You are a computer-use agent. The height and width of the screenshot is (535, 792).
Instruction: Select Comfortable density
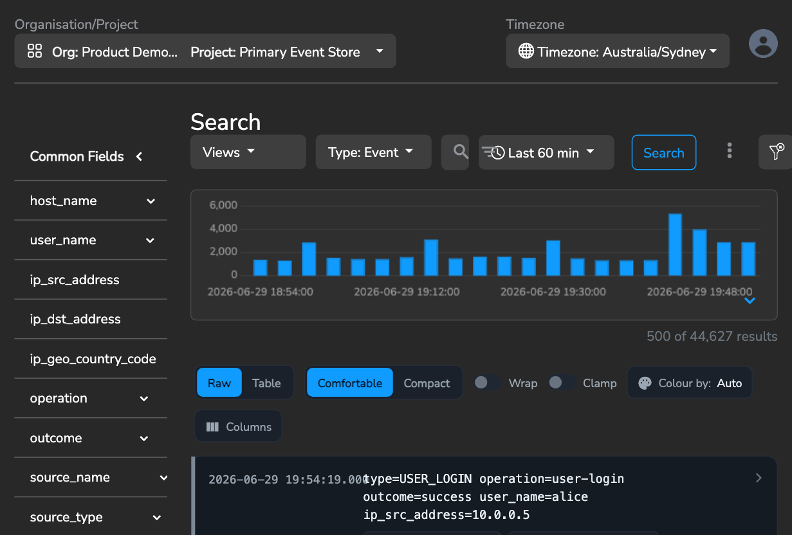point(350,383)
